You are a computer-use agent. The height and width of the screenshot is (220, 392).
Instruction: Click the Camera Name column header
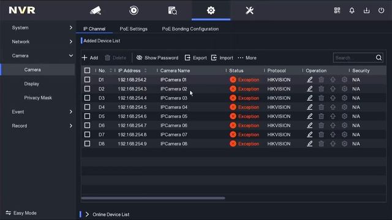click(175, 71)
